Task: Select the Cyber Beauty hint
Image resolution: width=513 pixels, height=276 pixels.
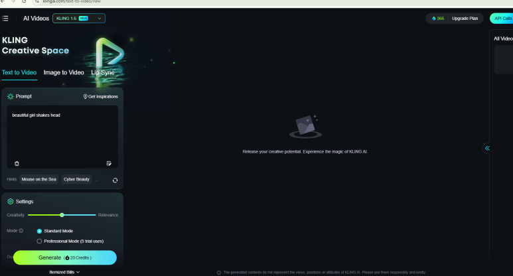Action: [x=76, y=179]
